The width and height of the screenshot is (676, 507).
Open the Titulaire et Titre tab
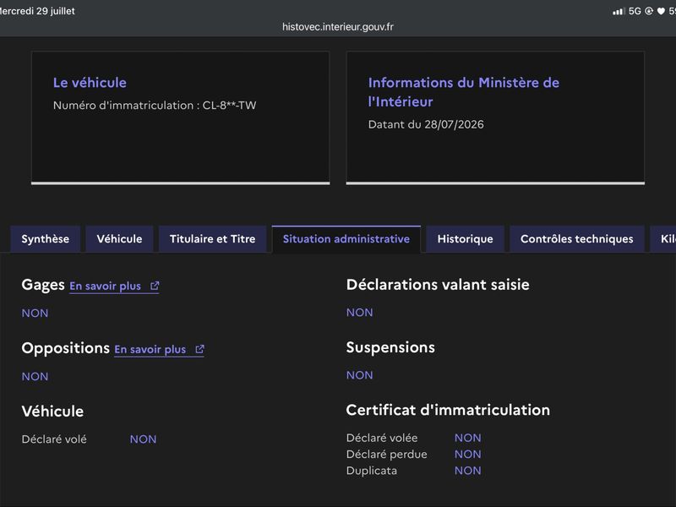coord(213,239)
